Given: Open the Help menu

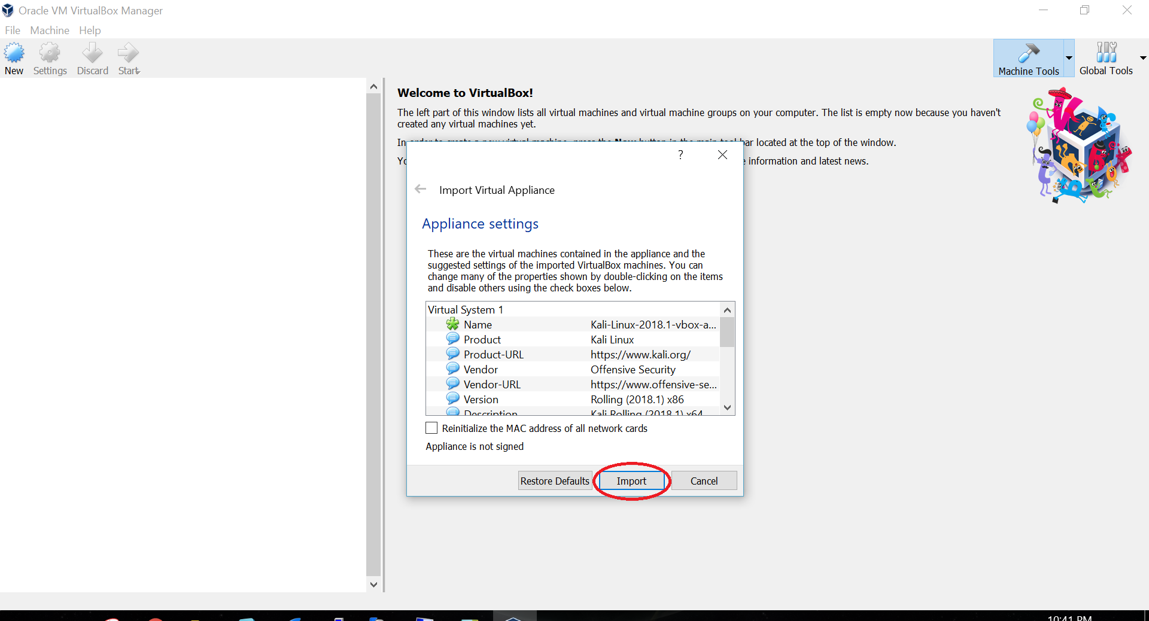Looking at the screenshot, I should pyautogui.click(x=90, y=31).
